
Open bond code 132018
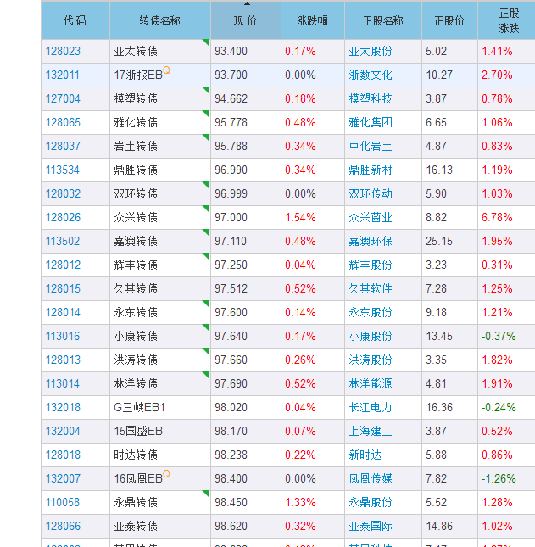(x=63, y=407)
